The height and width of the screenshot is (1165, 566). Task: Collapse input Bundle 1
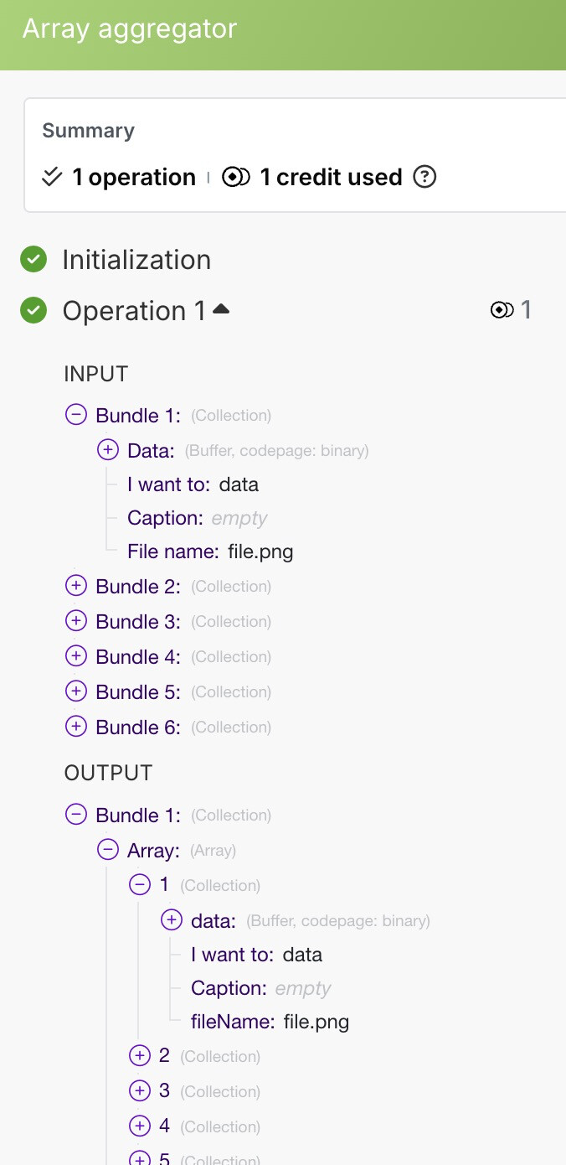(x=76, y=415)
